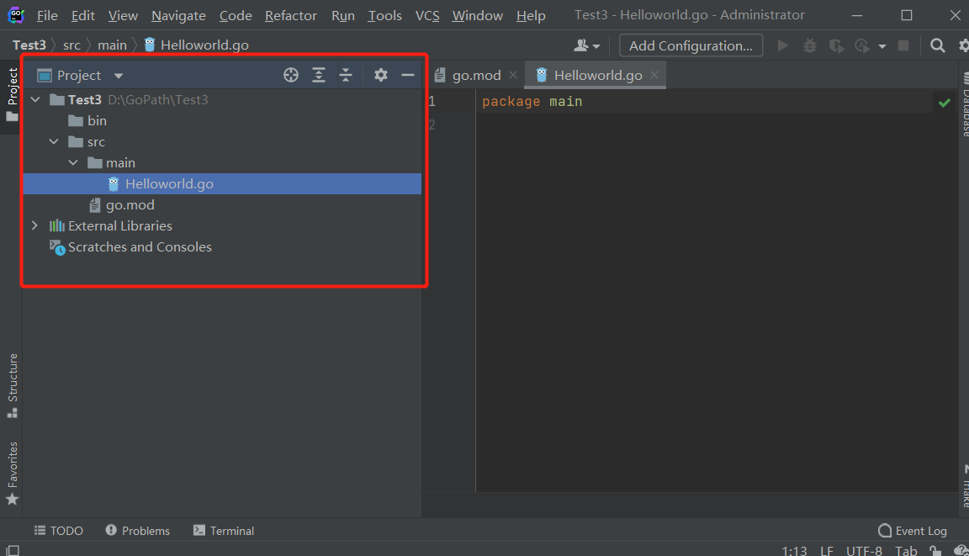
Task: Change the LF line separator setting
Action: [827, 550]
